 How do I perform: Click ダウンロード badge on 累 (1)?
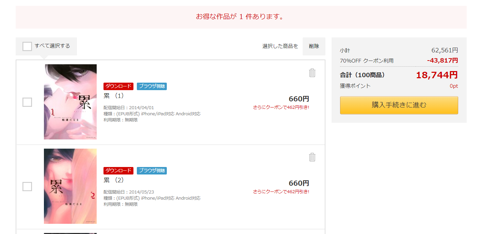pos(118,86)
